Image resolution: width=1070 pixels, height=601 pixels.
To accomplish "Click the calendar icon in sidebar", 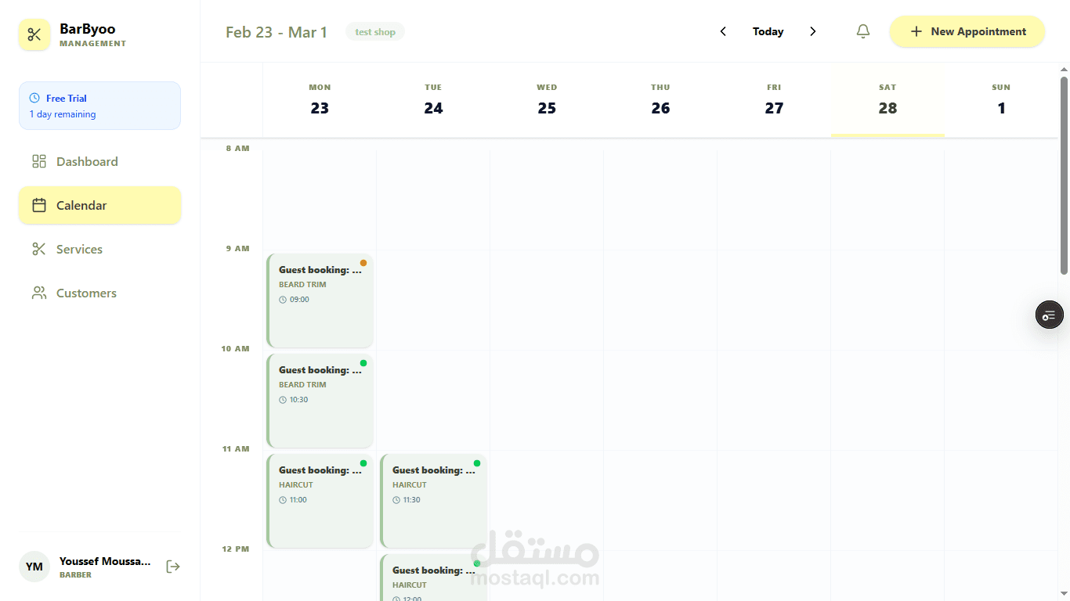I will click(x=39, y=205).
